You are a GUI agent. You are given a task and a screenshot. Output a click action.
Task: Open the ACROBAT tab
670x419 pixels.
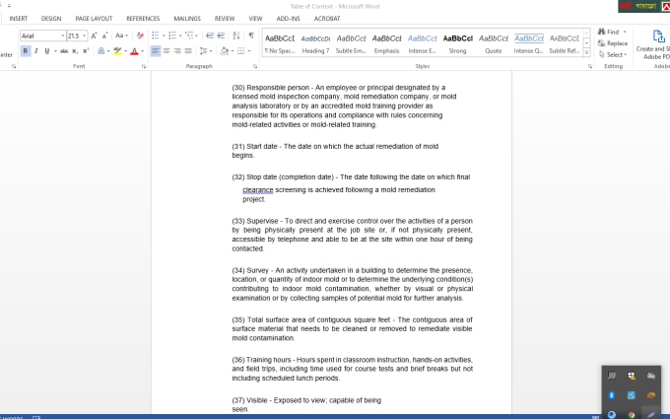click(x=327, y=19)
